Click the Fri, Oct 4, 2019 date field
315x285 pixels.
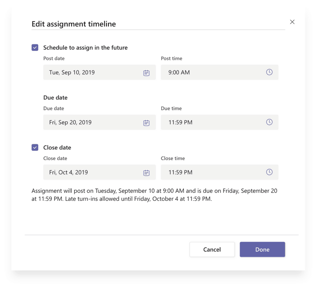[x=91, y=172]
